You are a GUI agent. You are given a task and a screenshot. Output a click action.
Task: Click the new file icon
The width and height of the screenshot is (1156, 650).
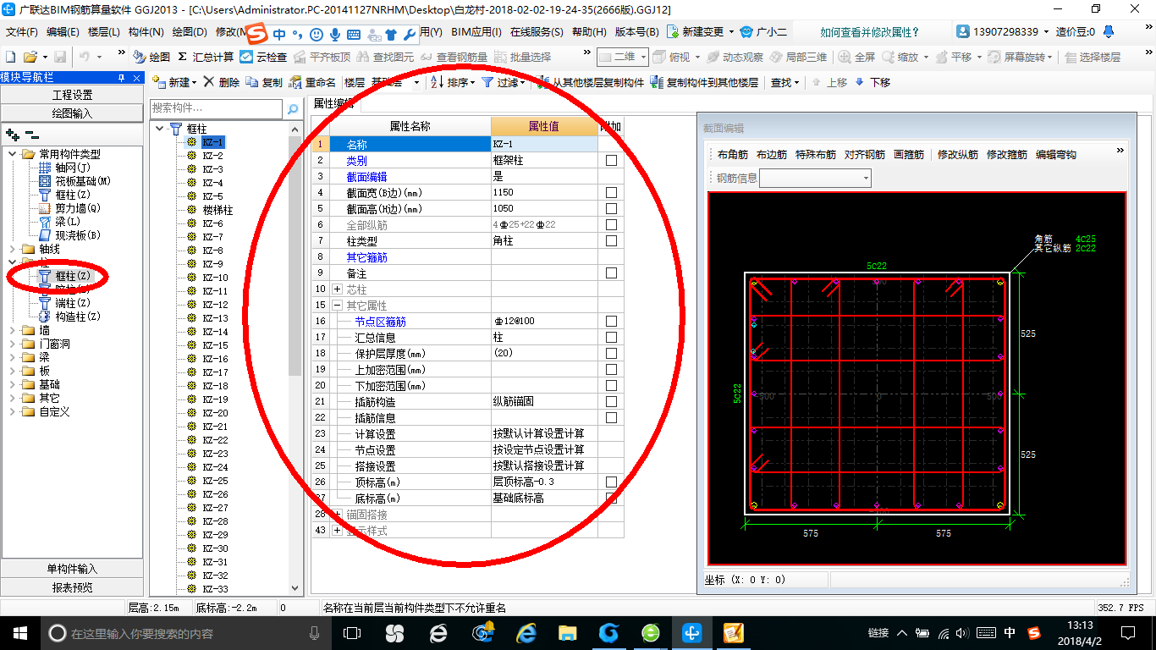11,57
